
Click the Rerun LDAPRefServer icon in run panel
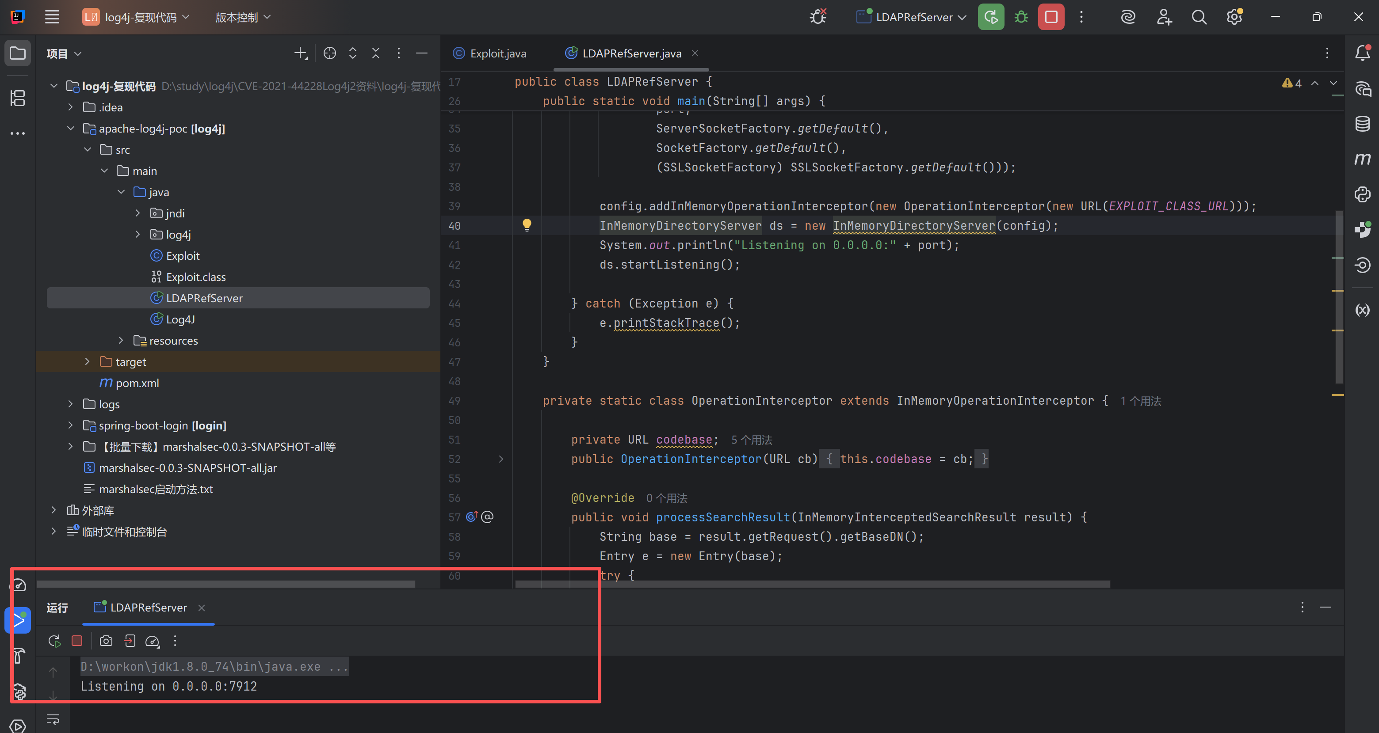coord(54,641)
